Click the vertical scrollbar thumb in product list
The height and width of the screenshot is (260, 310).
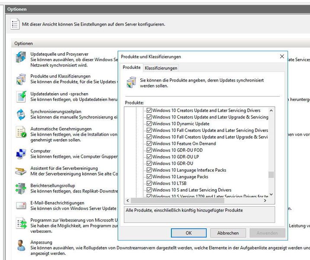click(x=271, y=175)
